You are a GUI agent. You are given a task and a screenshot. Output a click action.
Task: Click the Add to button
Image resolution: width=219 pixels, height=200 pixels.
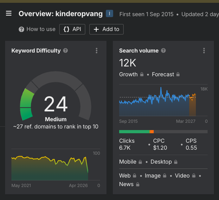pos(106,29)
